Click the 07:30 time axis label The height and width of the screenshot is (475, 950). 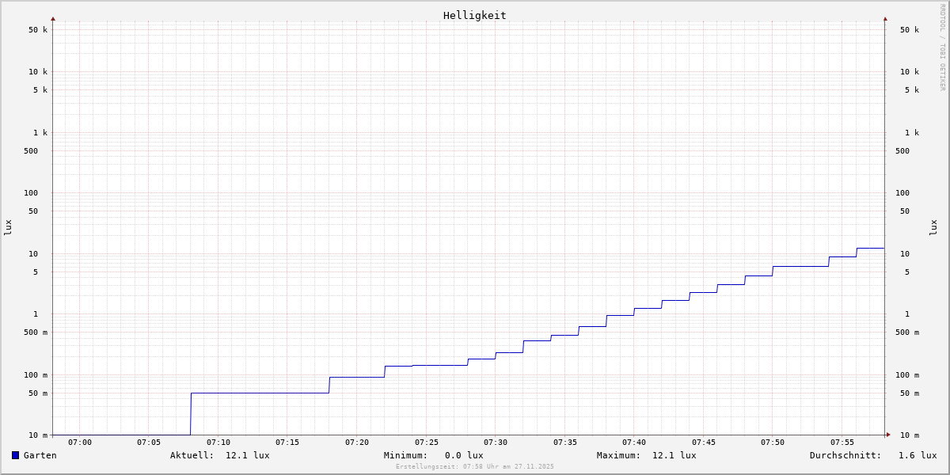coord(496,443)
